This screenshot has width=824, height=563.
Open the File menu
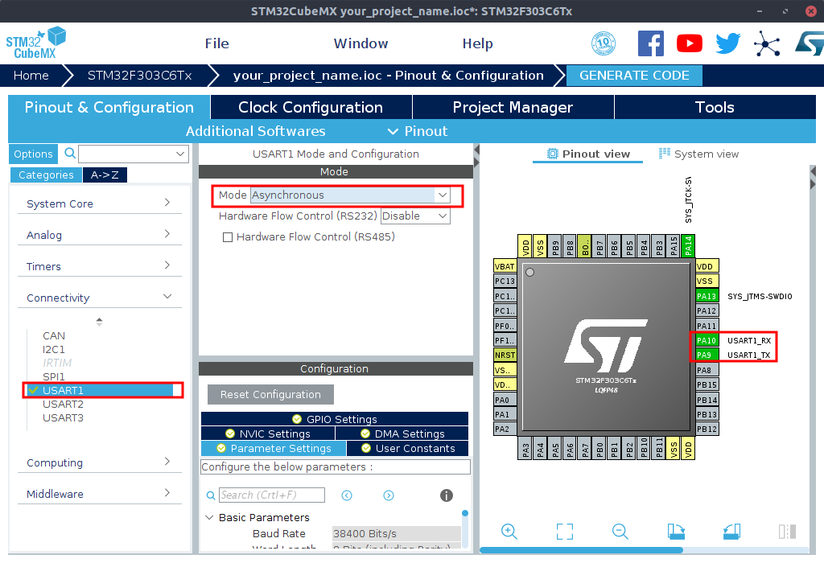pyautogui.click(x=216, y=43)
